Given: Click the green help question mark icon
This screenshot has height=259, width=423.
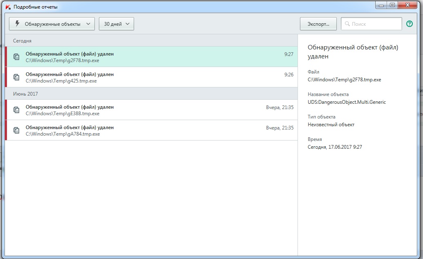Looking at the screenshot, I should click(410, 24).
